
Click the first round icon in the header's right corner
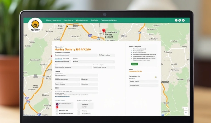[176, 20]
